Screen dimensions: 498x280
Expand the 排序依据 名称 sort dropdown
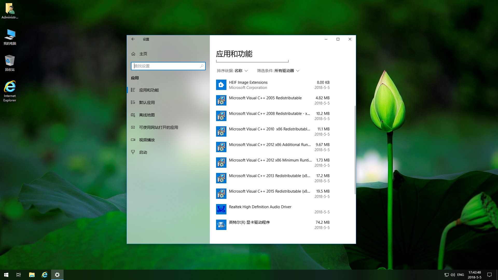(x=232, y=71)
